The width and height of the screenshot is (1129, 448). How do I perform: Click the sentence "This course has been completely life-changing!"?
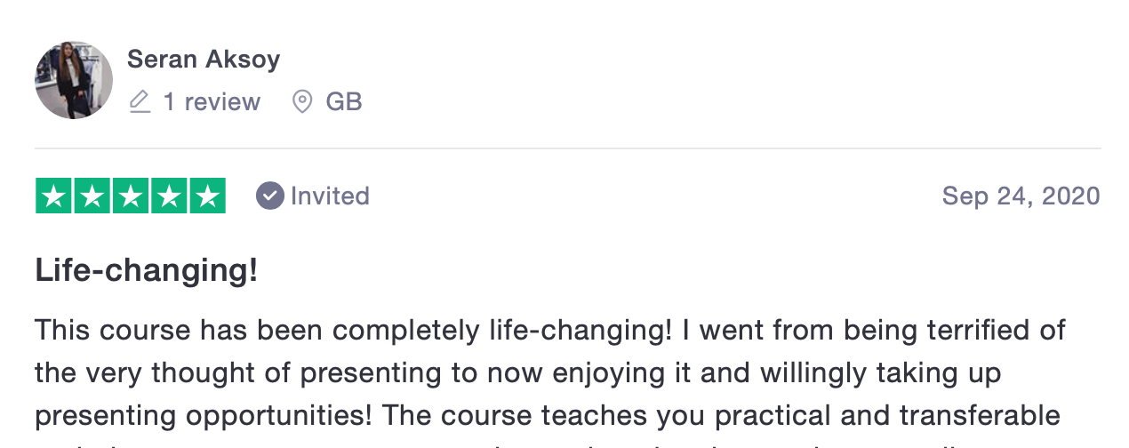pos(353,330)
